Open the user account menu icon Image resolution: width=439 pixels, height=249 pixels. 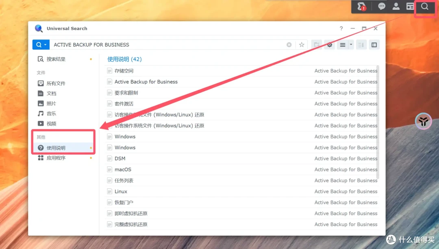coord(396,7)
